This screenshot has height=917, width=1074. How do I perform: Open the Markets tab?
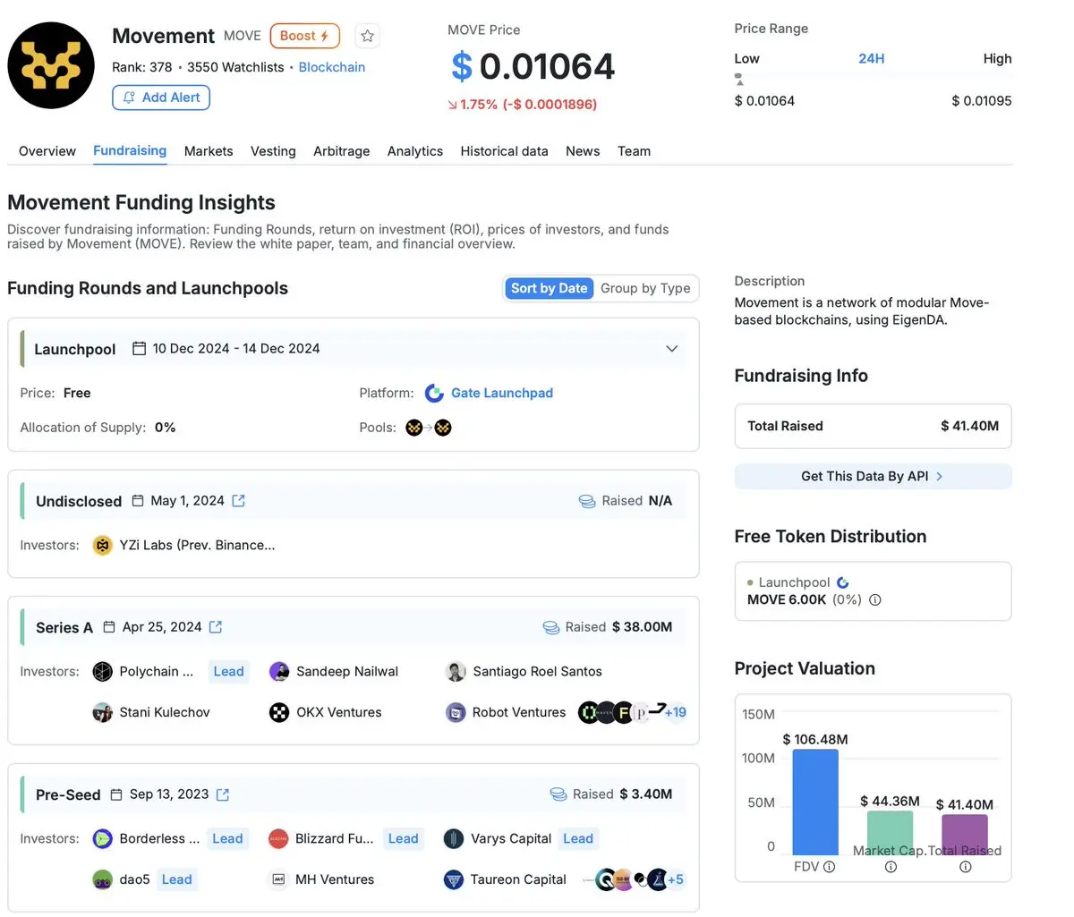click(x=209, y=151)
